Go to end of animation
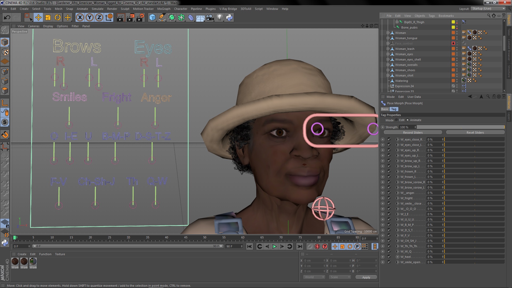The image size is (512, 288). 299,247
